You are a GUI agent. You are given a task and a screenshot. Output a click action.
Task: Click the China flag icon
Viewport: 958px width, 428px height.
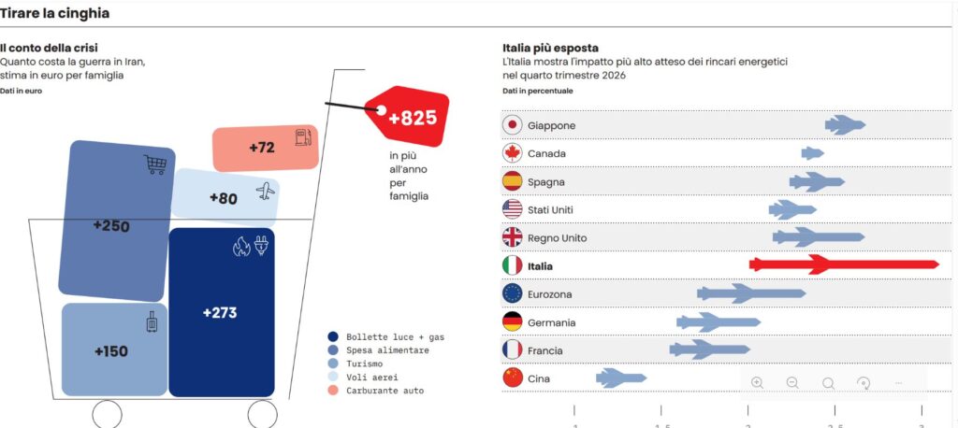coord(512,378)
